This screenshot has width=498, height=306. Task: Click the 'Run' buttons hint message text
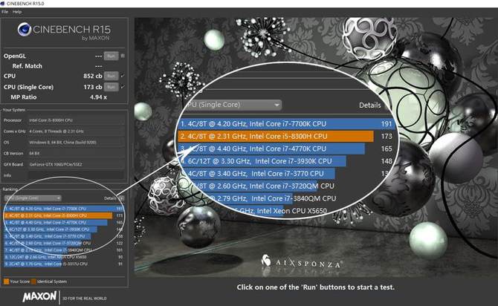point(315,287)
